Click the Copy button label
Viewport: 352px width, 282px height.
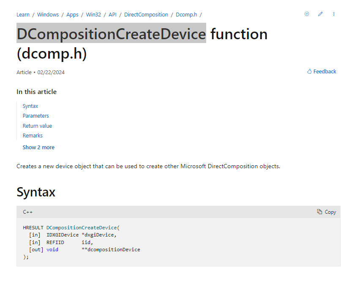330,212
